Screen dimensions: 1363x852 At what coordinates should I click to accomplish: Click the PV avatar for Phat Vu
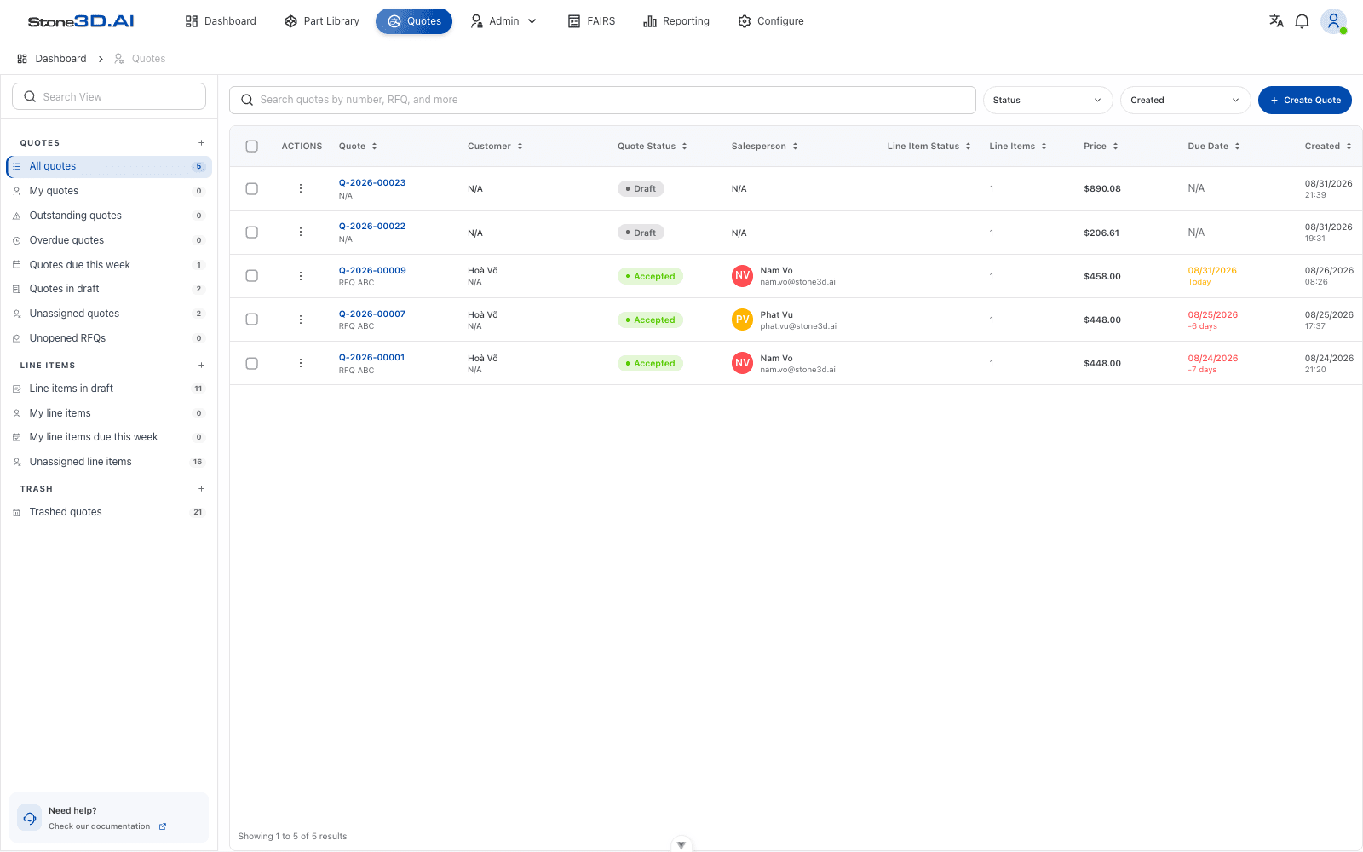[x=742, y=319]
